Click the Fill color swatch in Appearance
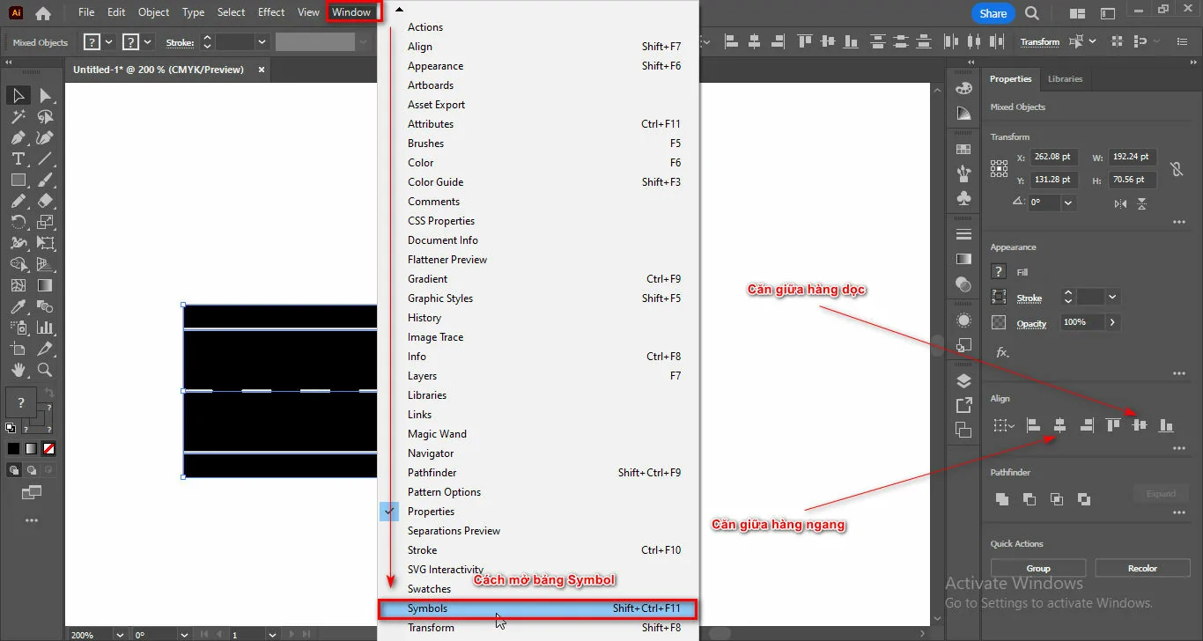The height and width of the screenshot is (641, 1203). tap(999, 272)
